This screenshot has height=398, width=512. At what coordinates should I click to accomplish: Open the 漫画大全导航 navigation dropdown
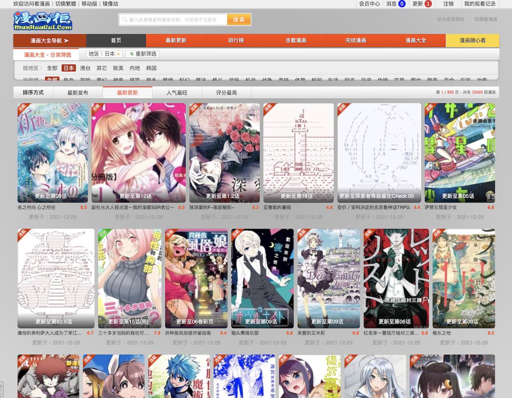pyautogui.click(x=49, y=41)
